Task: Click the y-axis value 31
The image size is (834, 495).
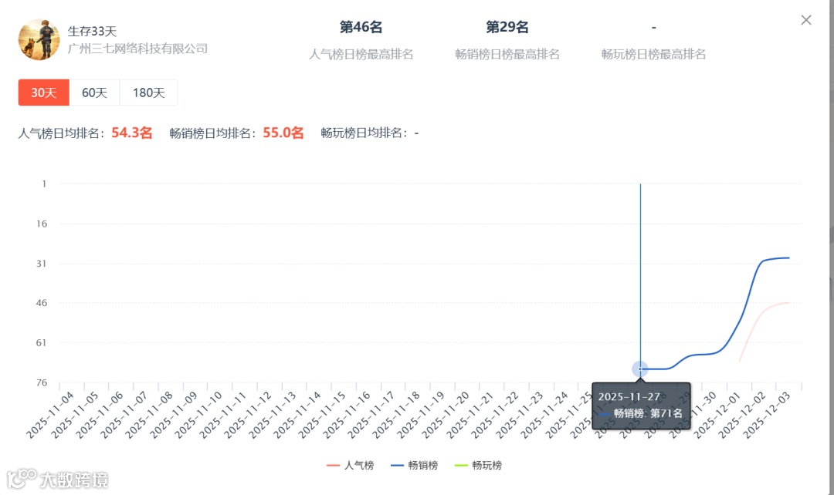Action: pos(42,264)
